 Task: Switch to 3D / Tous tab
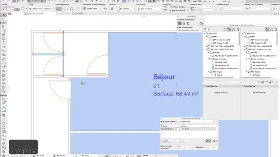pos(77,14)
